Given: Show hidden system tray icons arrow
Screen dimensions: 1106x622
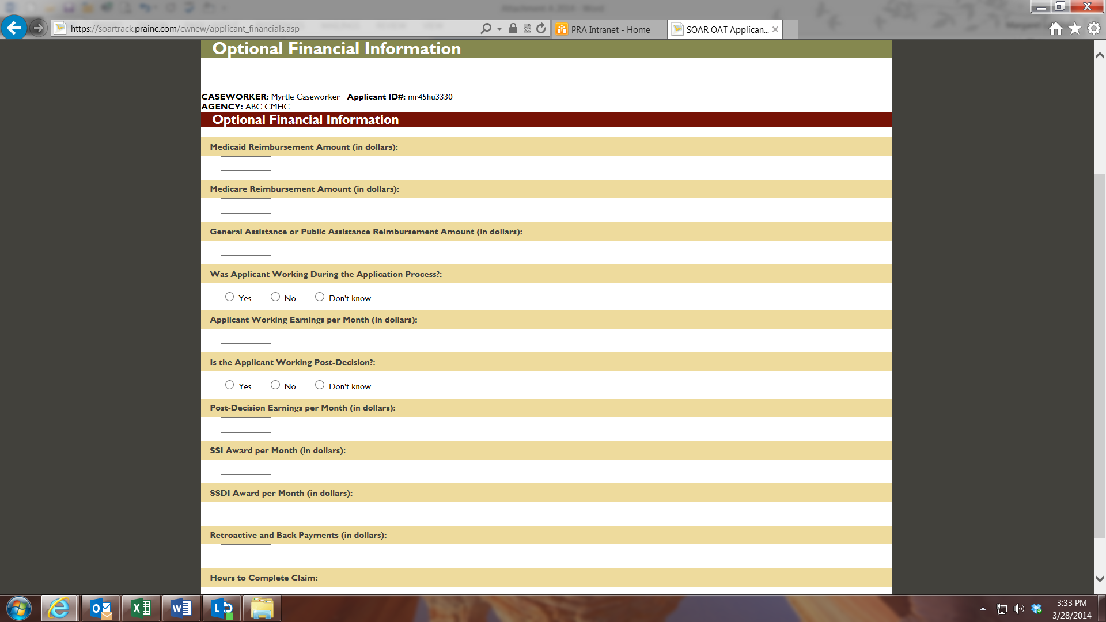Looking at the screenshot, I should [983, 608].
